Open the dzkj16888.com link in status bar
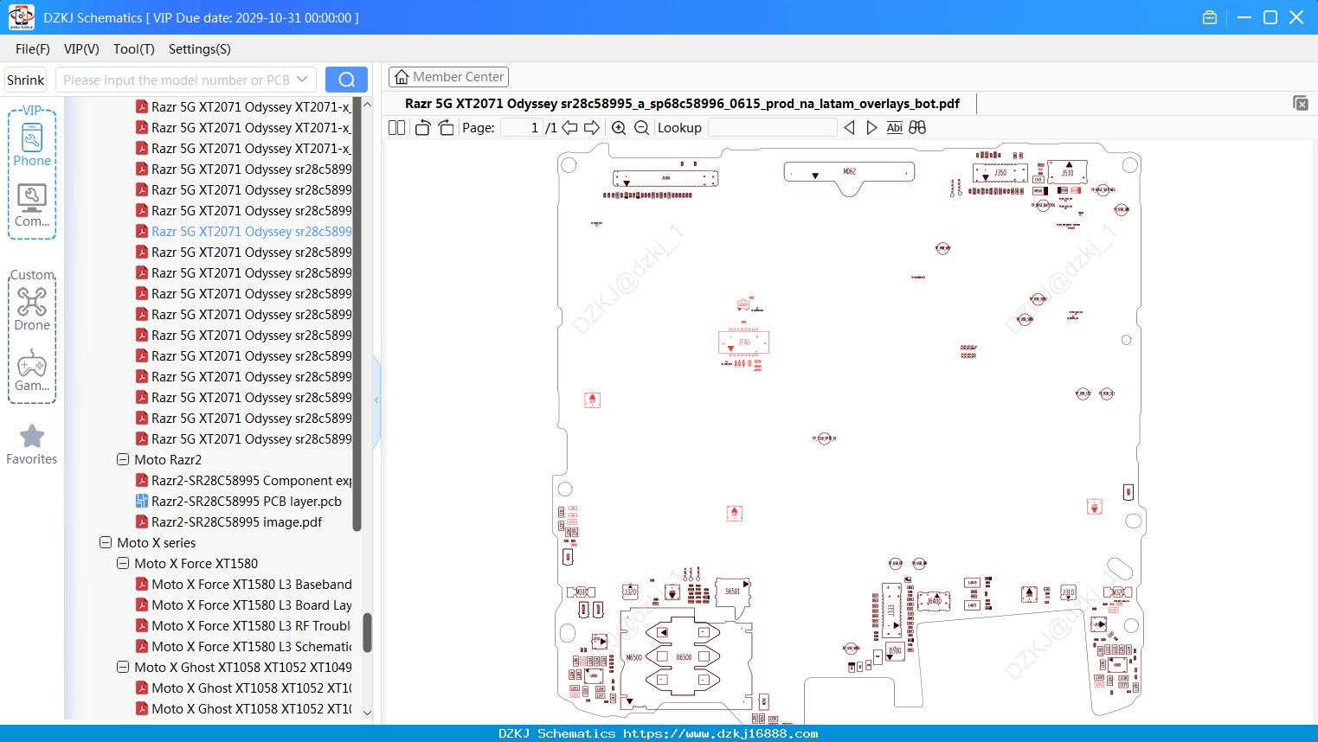Screen dimensions: 1318x742 (720, 733)
